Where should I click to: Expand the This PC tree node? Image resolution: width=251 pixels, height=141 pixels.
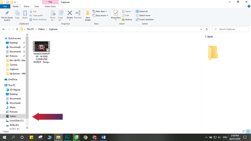coord(3,85)
